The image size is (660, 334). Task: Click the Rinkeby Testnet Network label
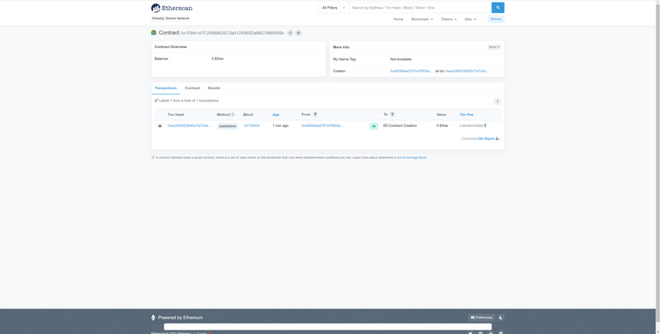pyautogui.click(x=171, y=19)
